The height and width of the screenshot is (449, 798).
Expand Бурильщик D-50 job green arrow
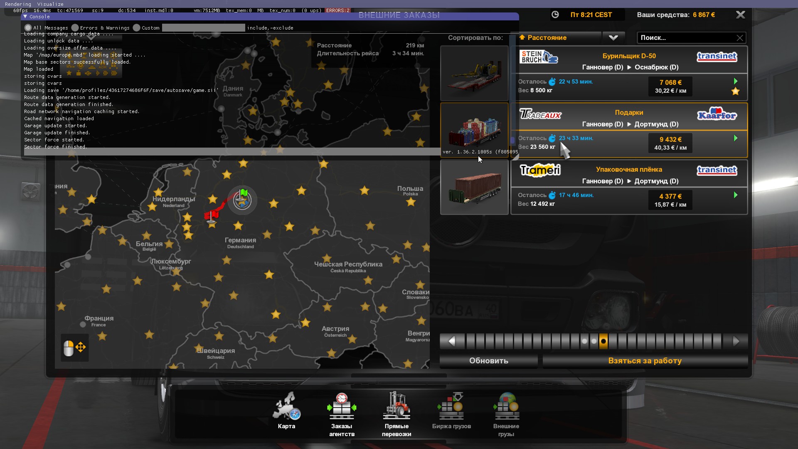pos(736,81)
